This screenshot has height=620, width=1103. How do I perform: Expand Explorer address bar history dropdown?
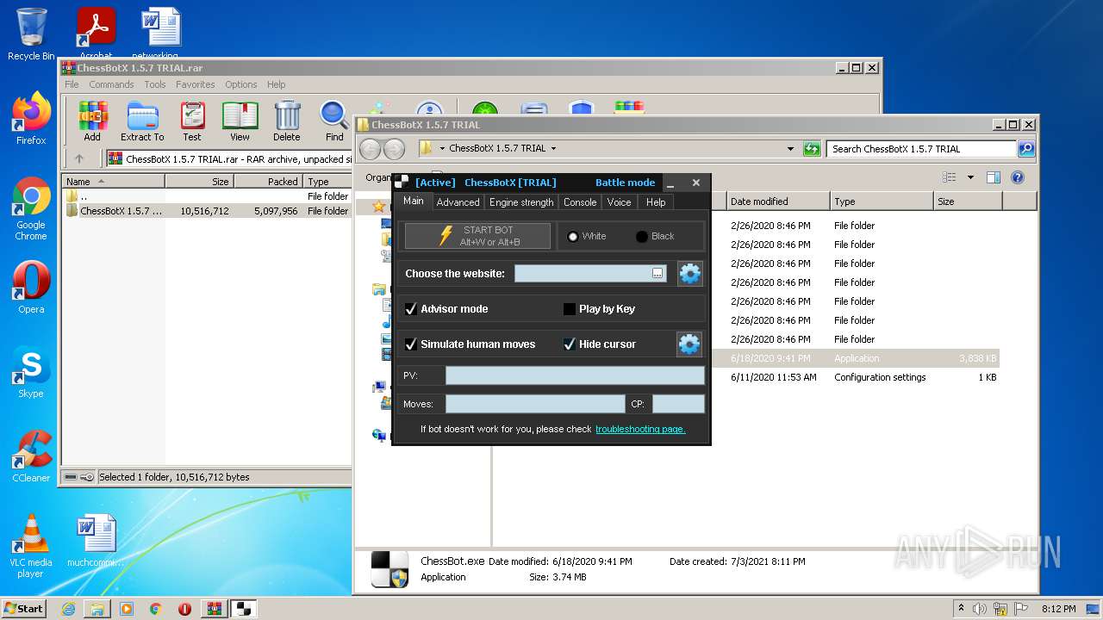(790, 148)
